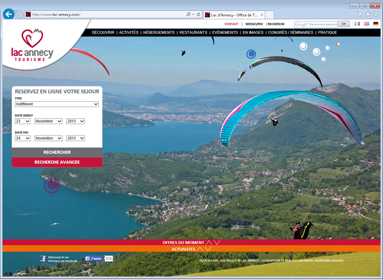Open the Hébergements menu item
The image size is (383, 279).
159,32
